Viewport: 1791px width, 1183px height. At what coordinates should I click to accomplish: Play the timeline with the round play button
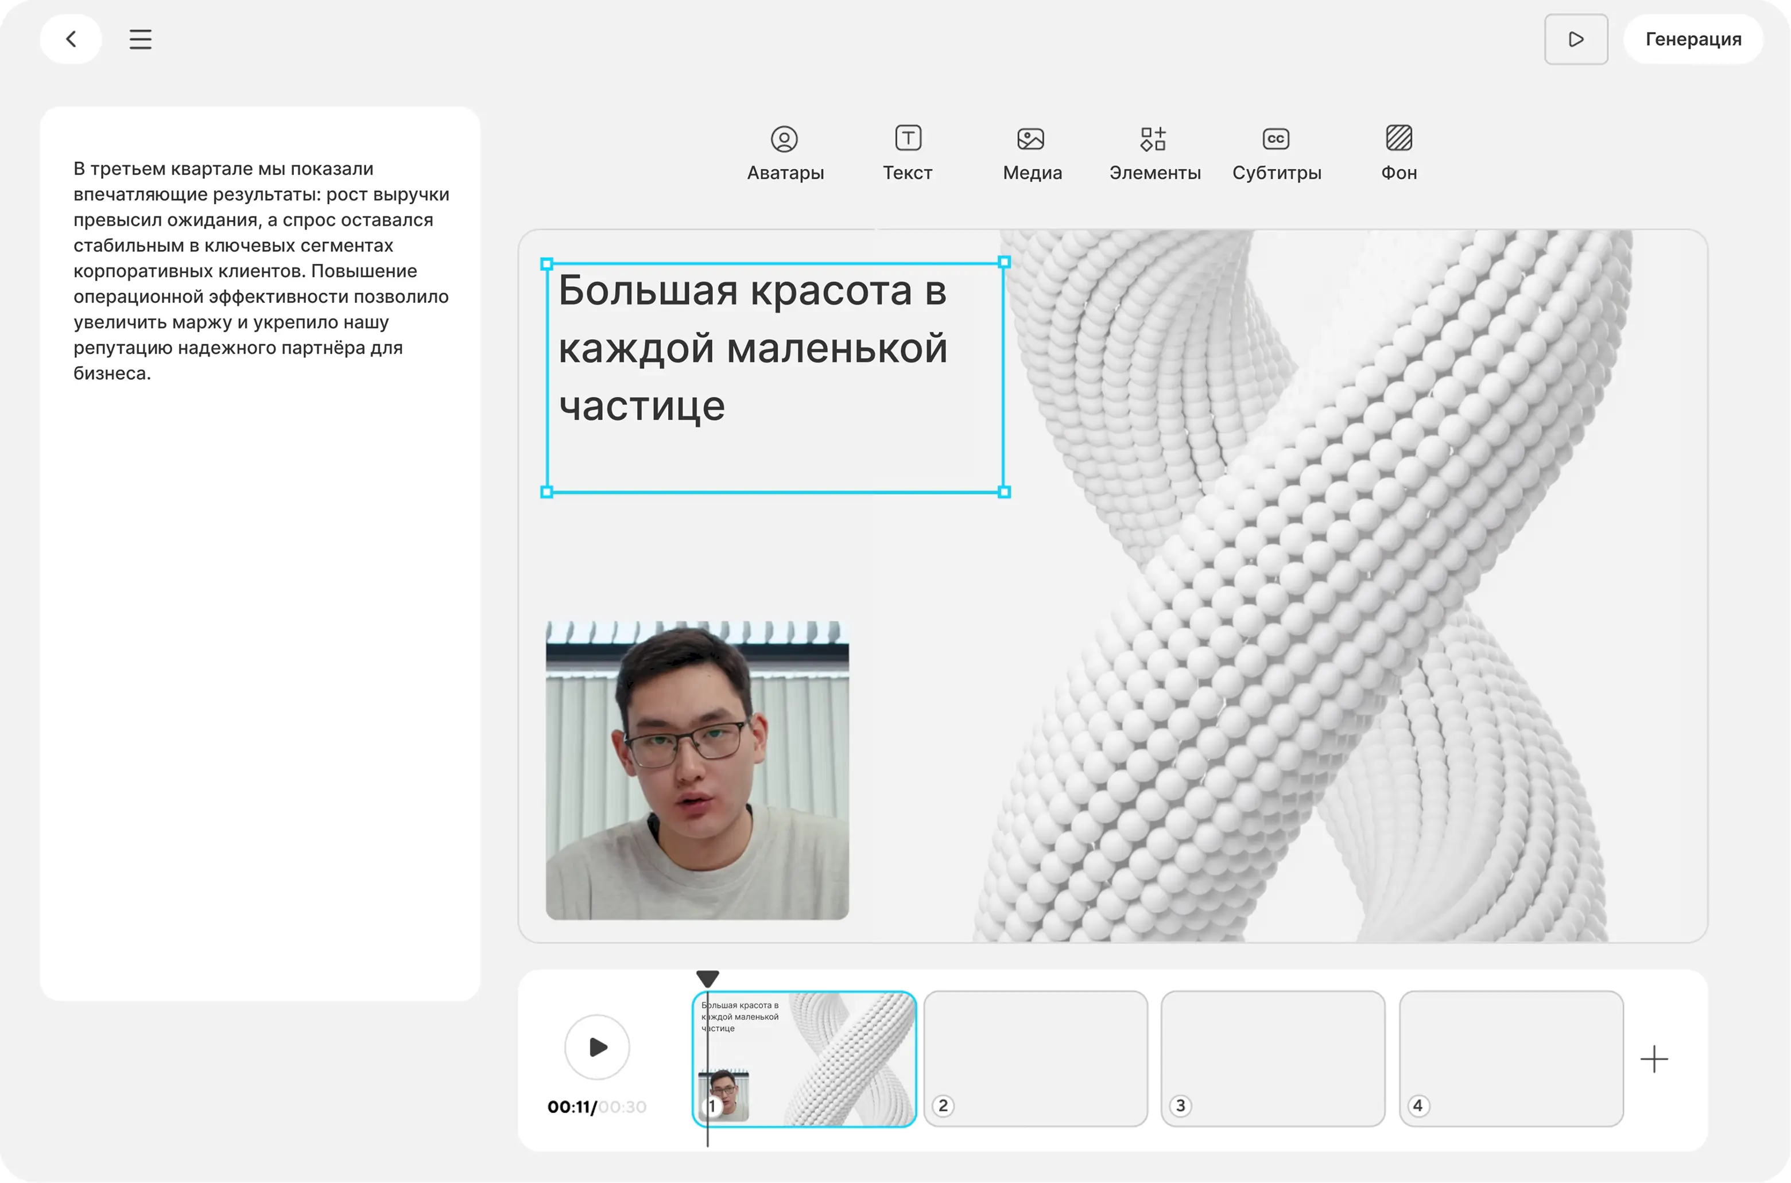597,1046
